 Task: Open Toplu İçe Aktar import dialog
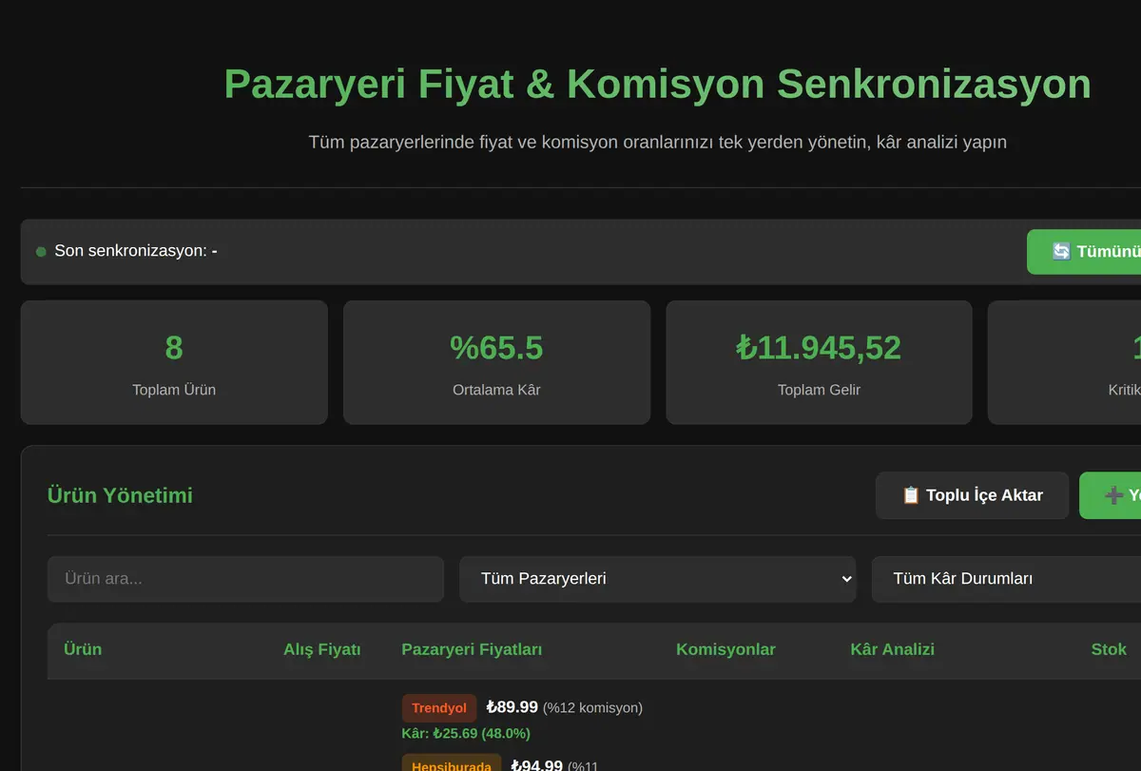972,495
